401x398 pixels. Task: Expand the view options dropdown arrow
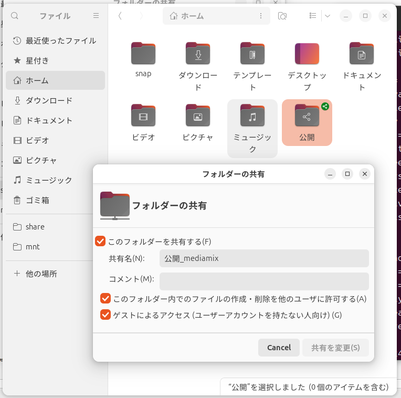tap(328, 16)
